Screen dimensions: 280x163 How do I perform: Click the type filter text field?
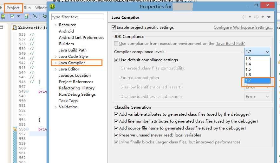point(78,17)
